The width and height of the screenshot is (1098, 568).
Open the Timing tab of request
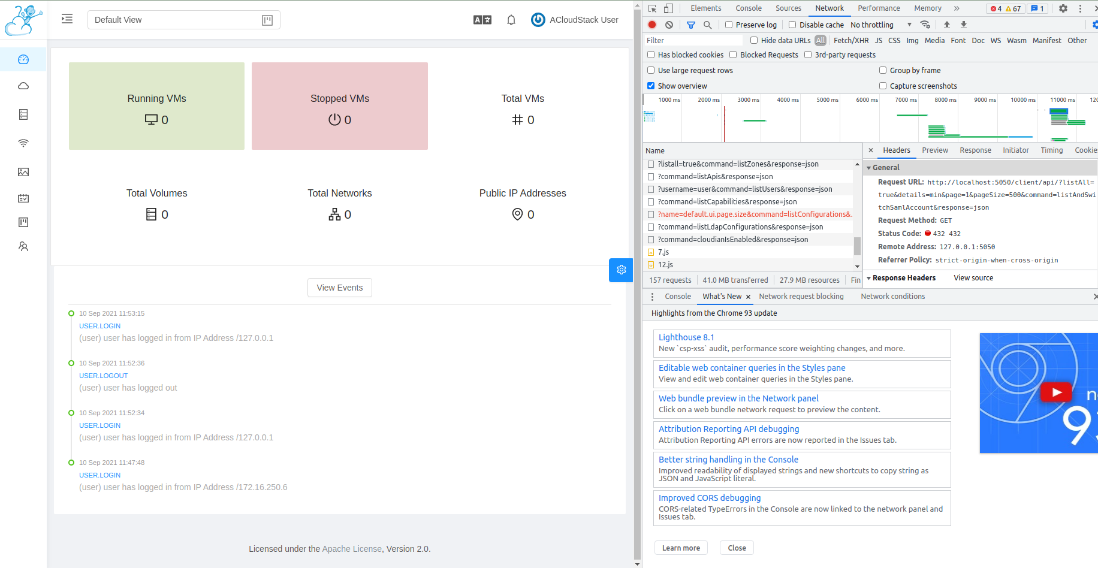pyautogui.click(x=1051, y=150)
